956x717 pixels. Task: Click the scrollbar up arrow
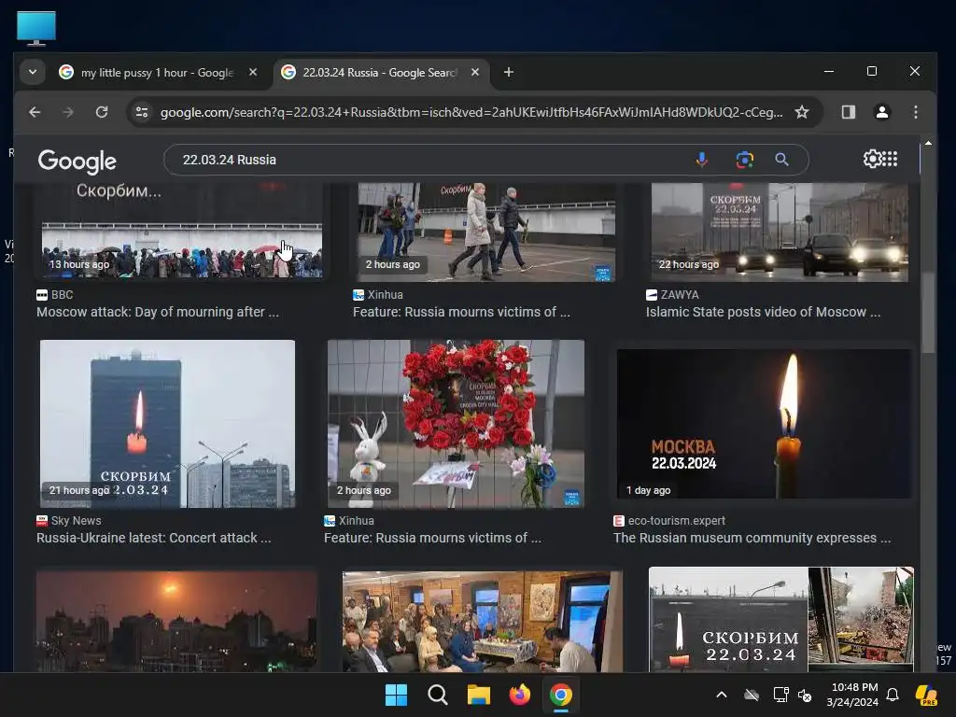[x=928, y=143]
